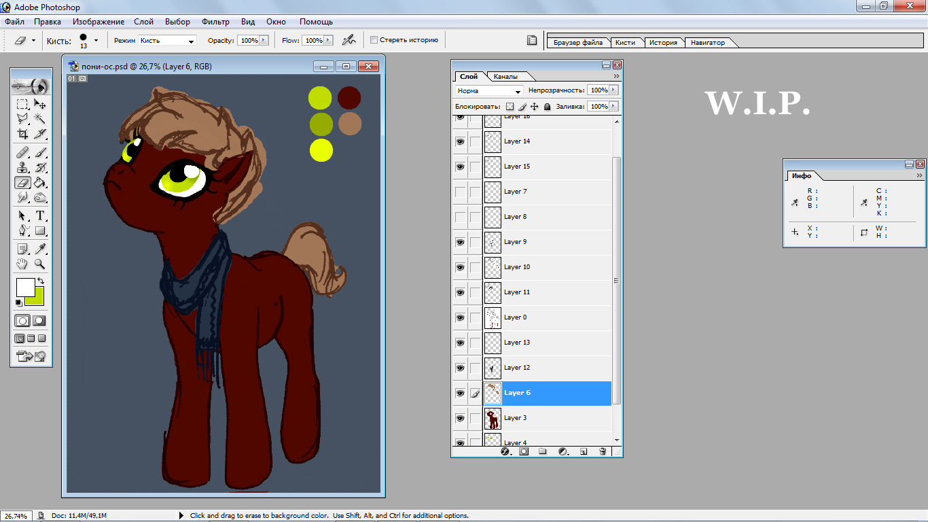Show hidden Layer 7
Image resolution: width=928 pixels, height=522 pixels.
(x=460, y=192)
